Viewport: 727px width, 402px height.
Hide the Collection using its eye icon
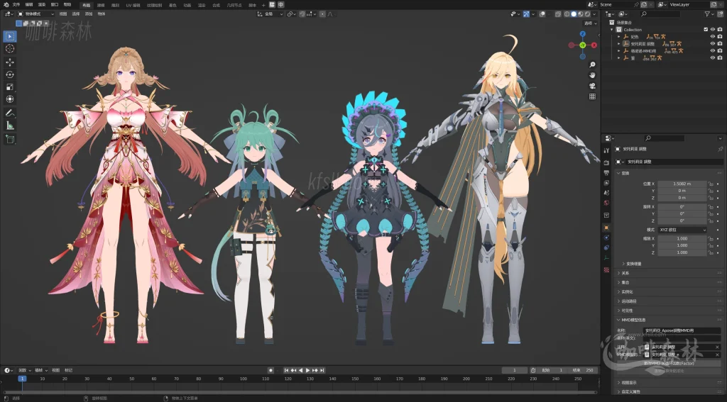coord(713,30)
